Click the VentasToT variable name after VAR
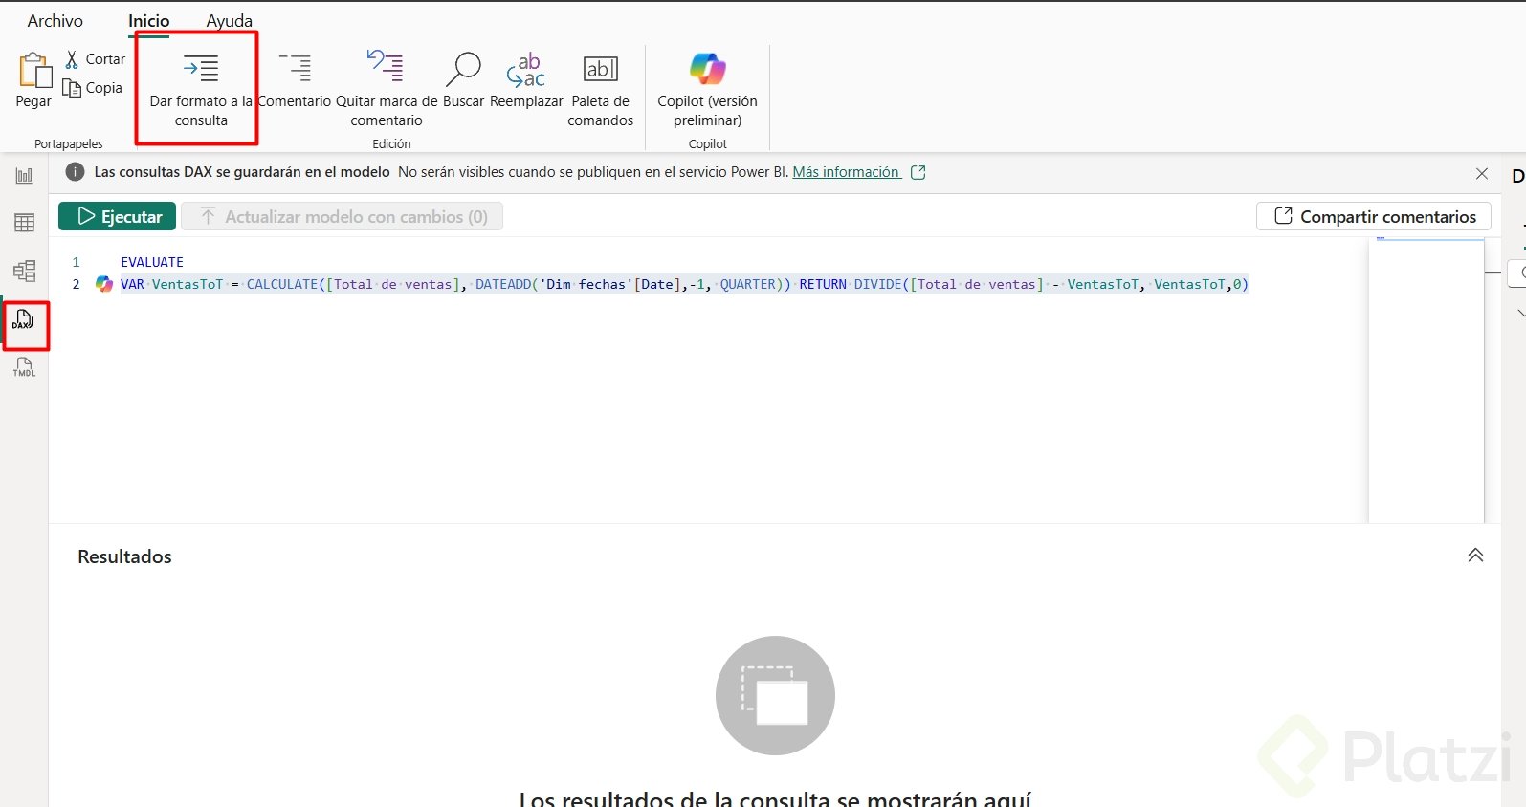This screenshot has height=807, width=1526. 188,284
